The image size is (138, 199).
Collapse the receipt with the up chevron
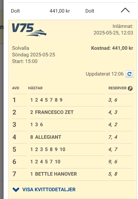[125, 10]
